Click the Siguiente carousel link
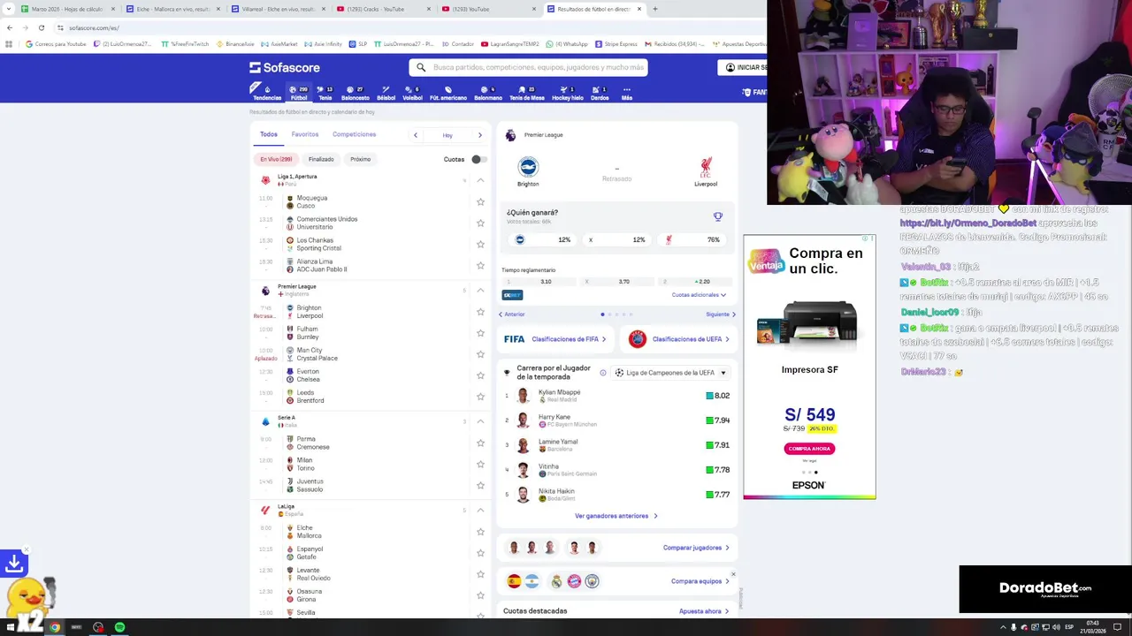The width and height of the screenshot is (1132, 636). coord(721,314)
